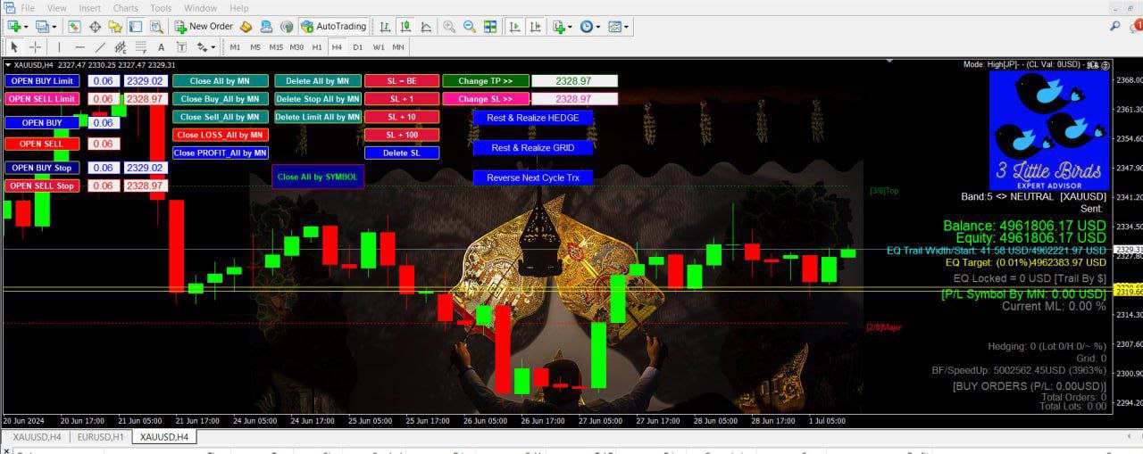Draw a horizontal line tool
This screenshot has width=1143, height=454.
tap(79, 47)
